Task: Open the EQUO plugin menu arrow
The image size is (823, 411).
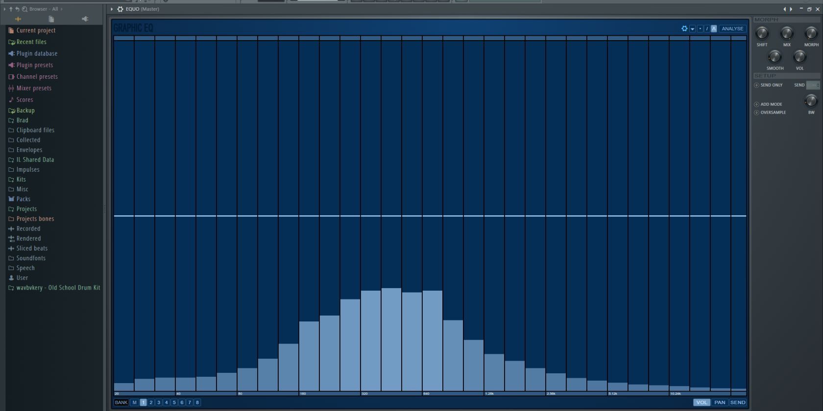Action: 112,9
